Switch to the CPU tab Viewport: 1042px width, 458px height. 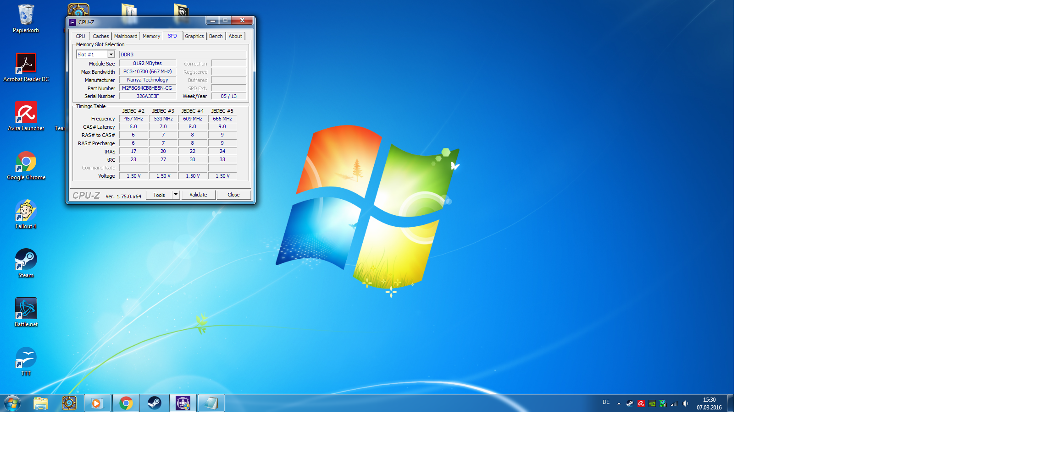[80, 36]
